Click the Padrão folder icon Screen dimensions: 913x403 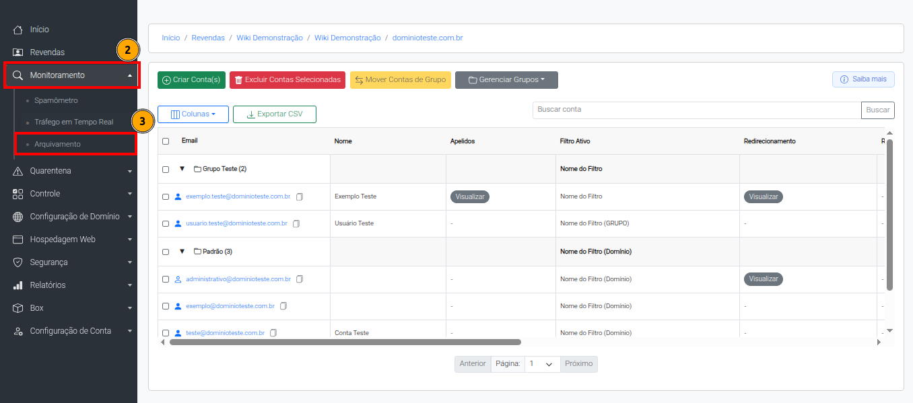(197, 251)
